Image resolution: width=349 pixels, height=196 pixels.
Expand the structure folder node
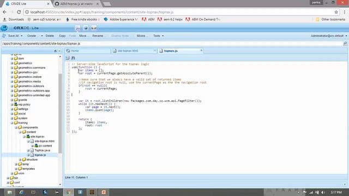20,160
